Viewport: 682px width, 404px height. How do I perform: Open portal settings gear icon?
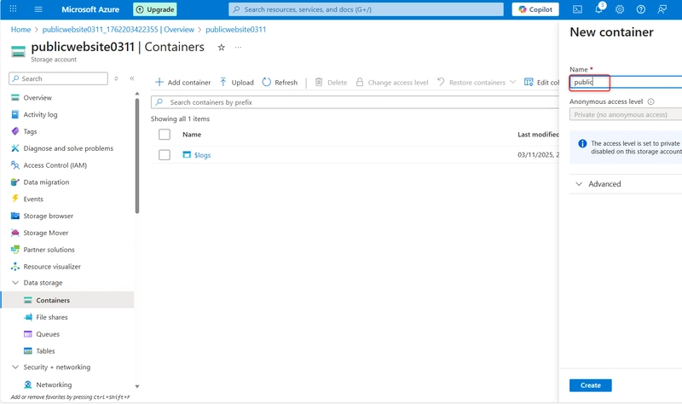(x=620, y=9)
